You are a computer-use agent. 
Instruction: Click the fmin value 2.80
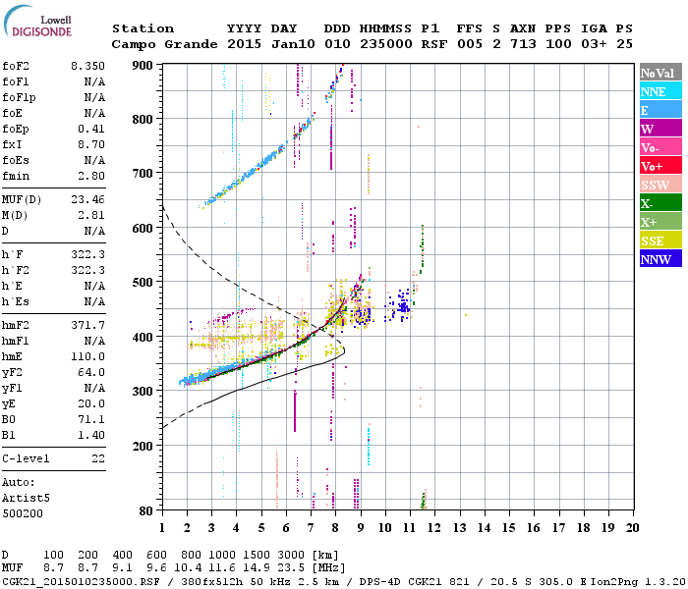(x=91, y=176)
